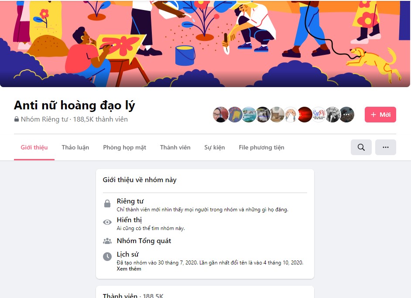Click the red glowing member avatar
This screenshot has width=411, height=298.
tap(305, 115)
